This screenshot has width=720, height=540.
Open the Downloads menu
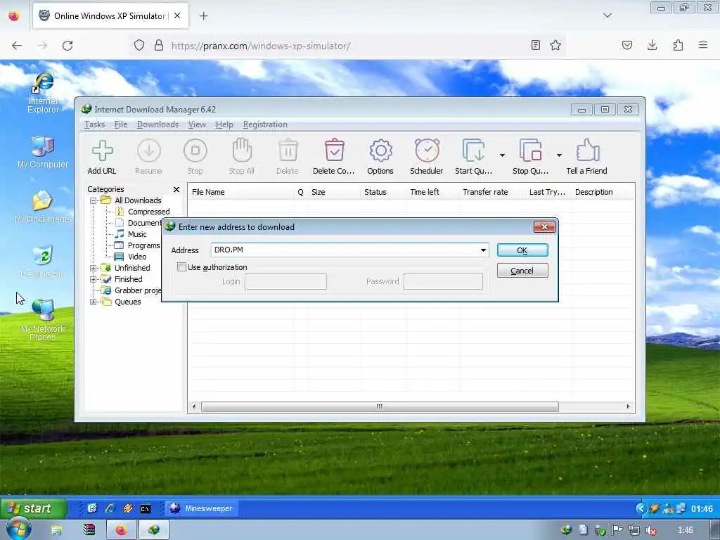(x=157, y=124)
